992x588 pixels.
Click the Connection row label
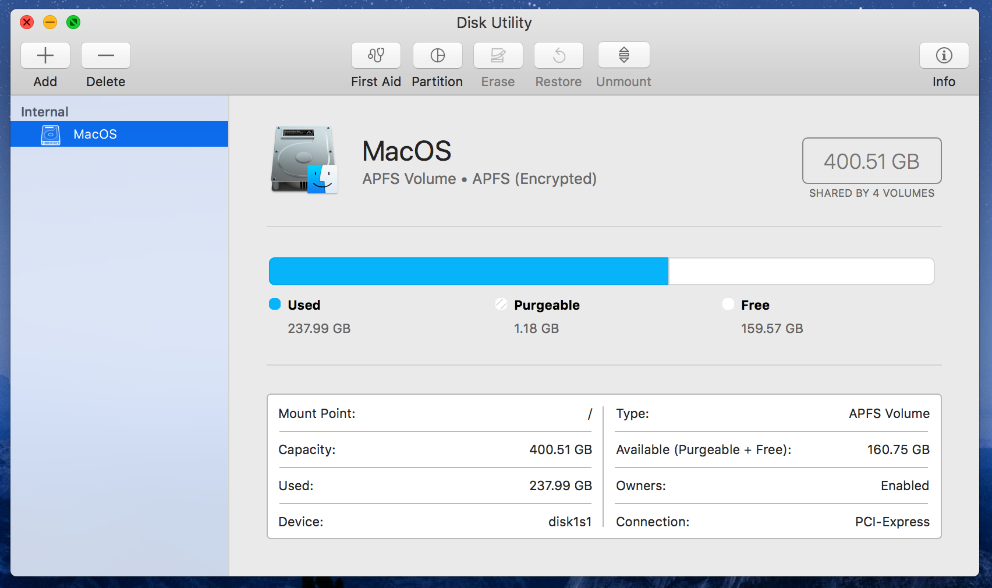coord(653,522)
